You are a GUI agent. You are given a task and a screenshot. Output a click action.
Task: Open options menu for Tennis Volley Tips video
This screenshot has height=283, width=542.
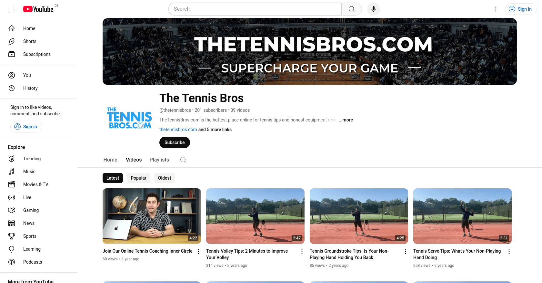coord(302,252)
